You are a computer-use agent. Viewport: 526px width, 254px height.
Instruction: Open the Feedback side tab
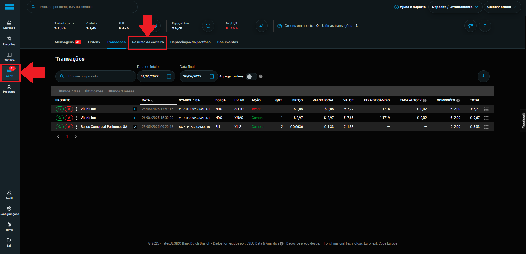coord(523,120)
